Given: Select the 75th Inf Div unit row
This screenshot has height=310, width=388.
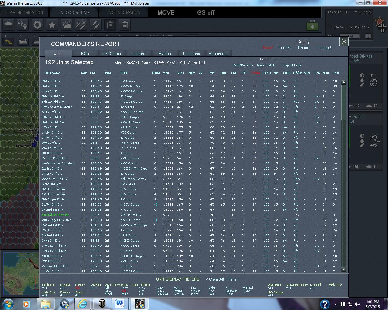Looking at the screenshot, I should (x=190, y=81).
